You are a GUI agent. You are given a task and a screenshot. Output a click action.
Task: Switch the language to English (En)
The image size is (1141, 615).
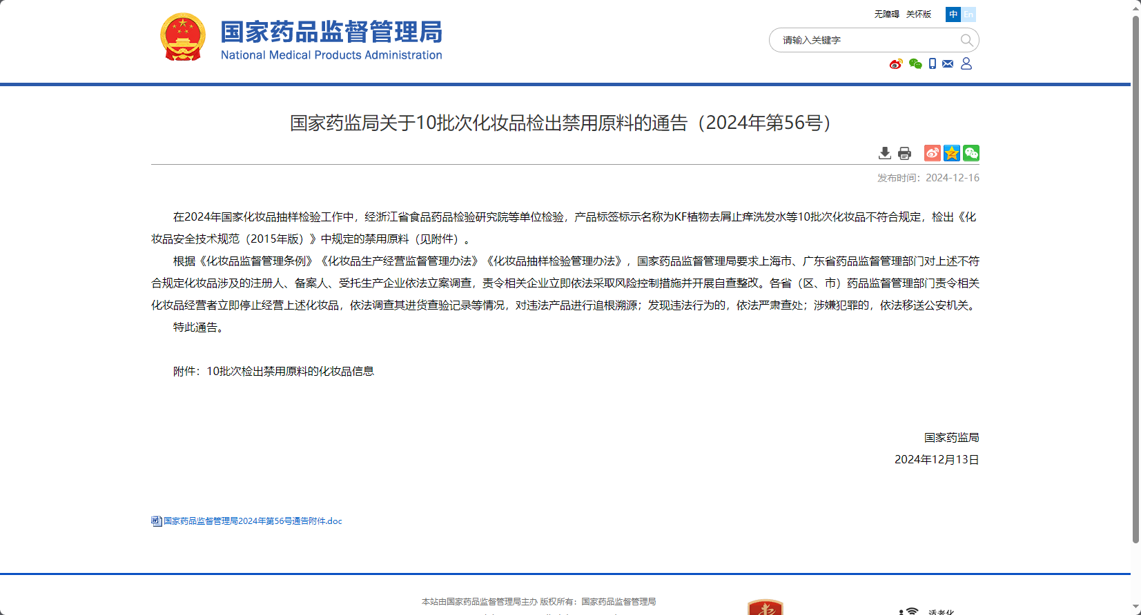click(x=968, y=14)
